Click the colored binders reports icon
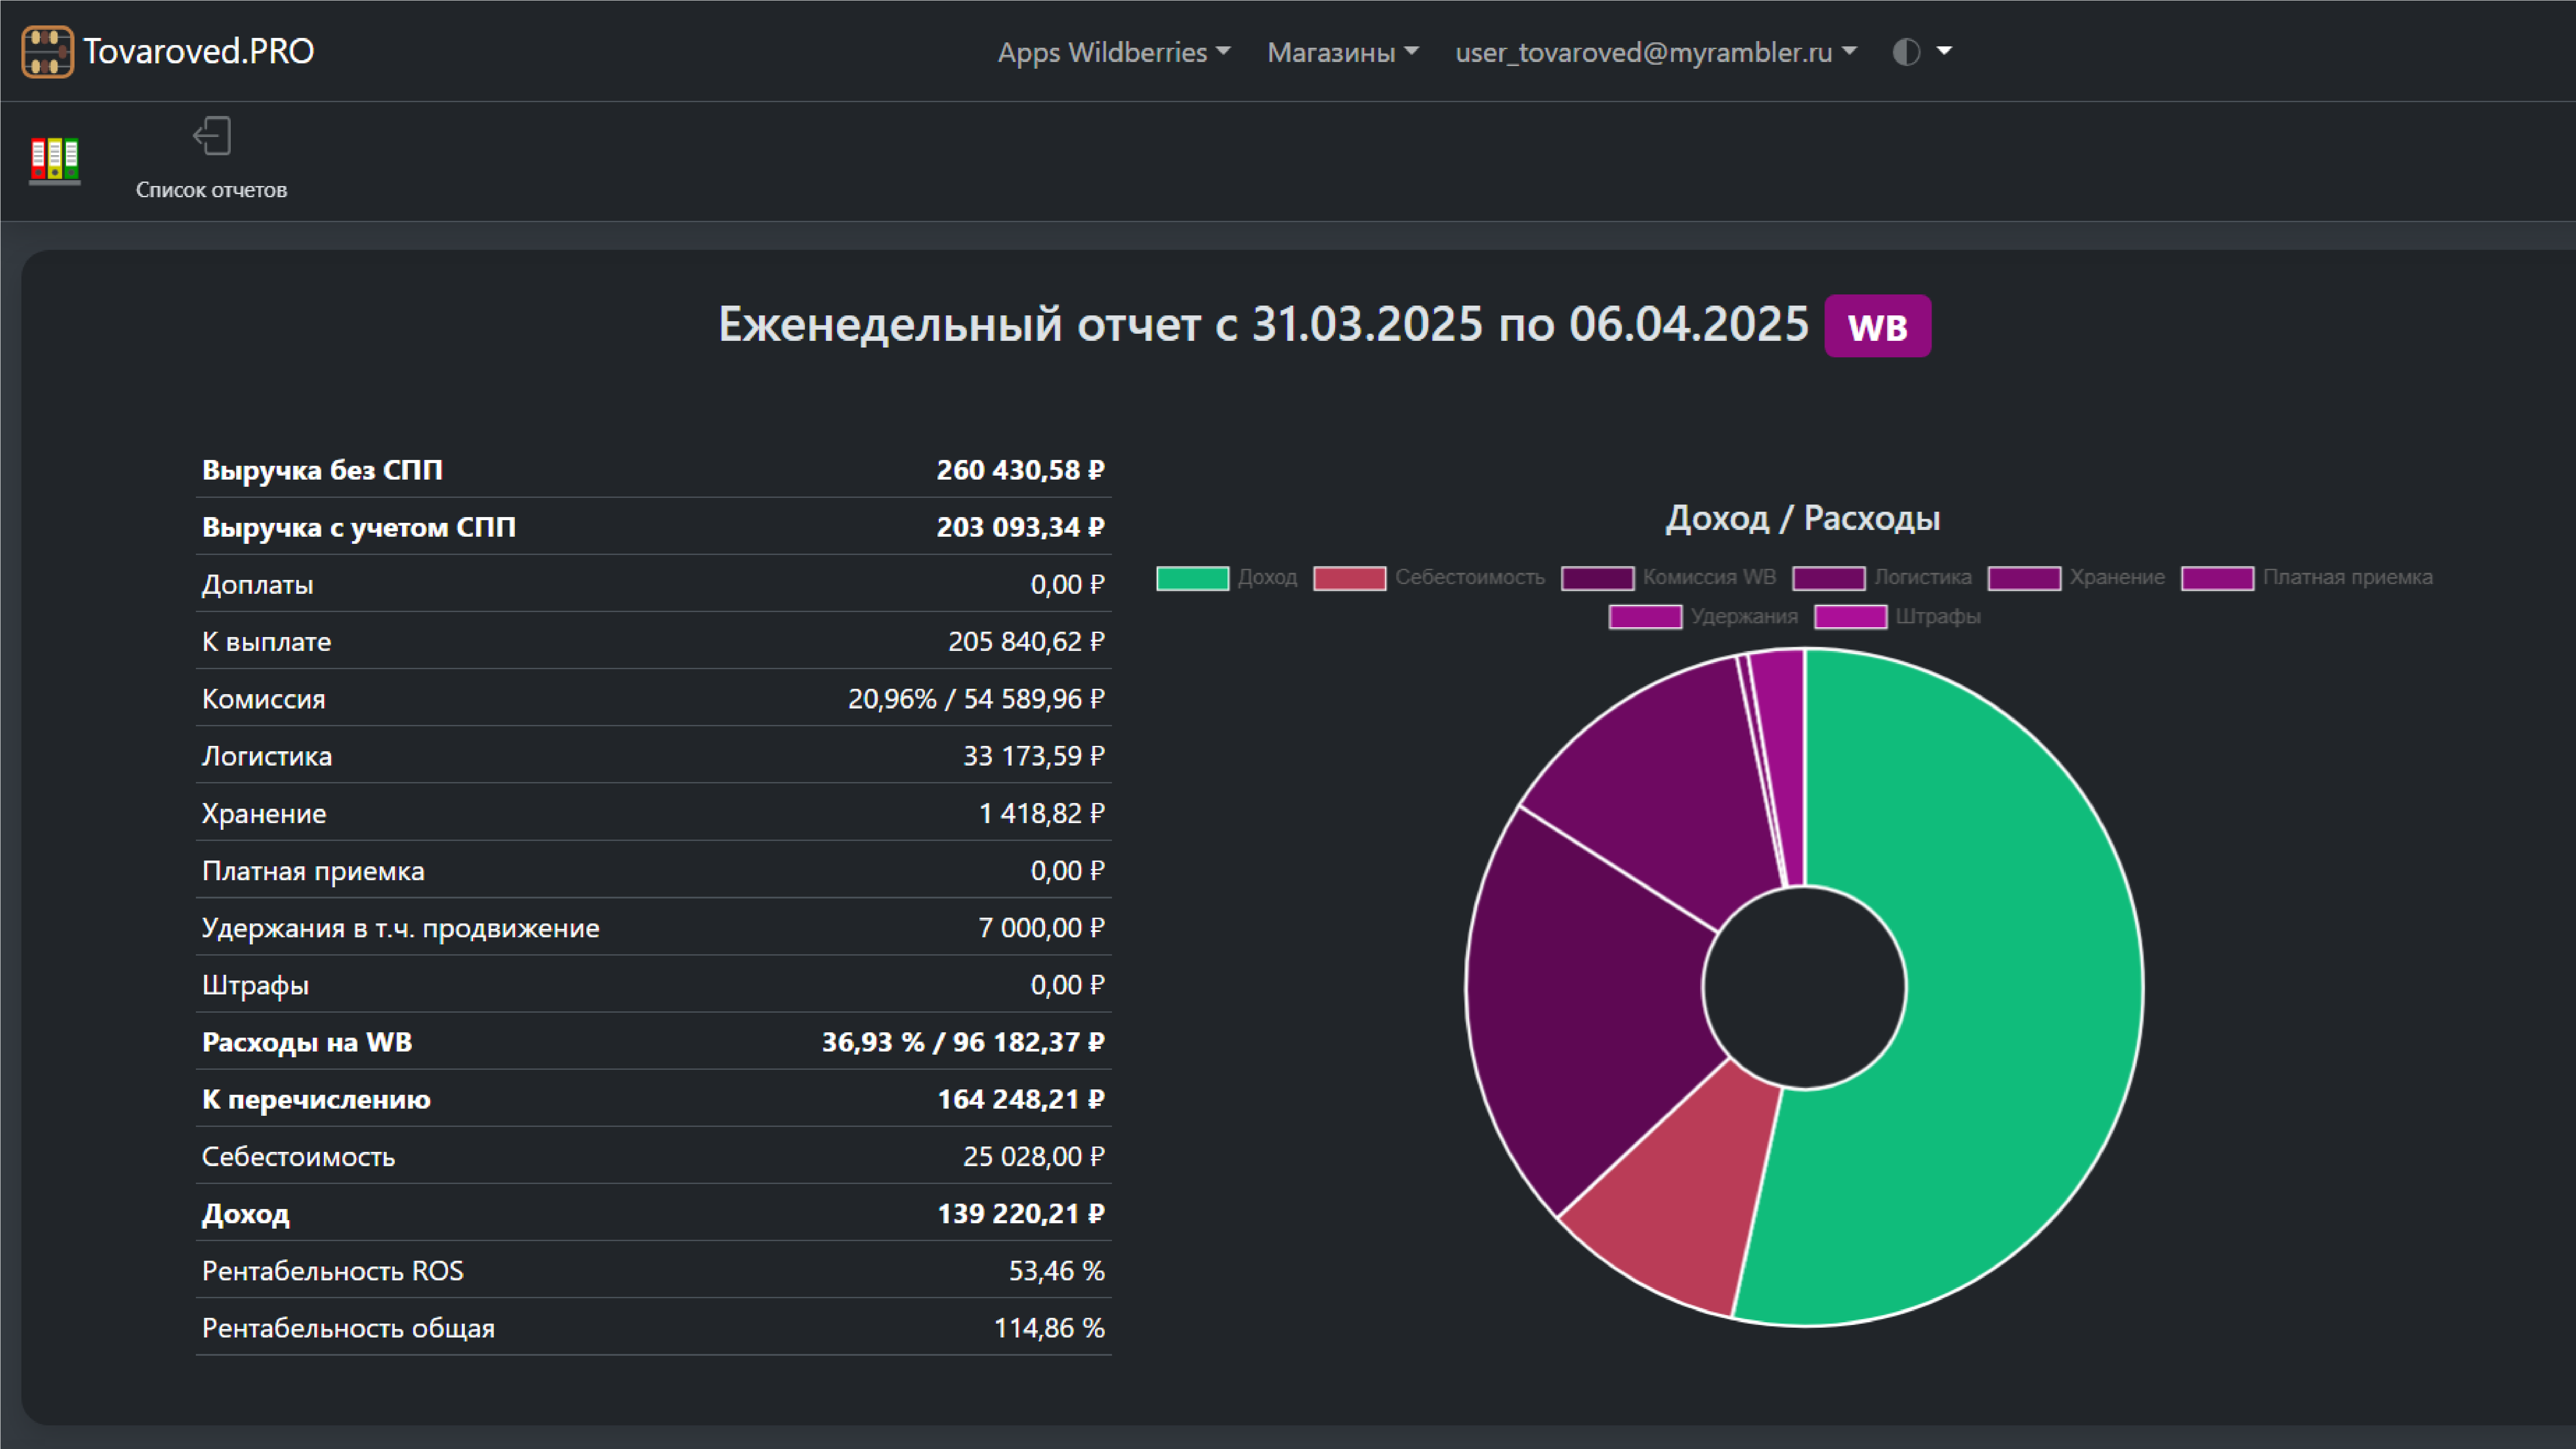 [55, 160]
